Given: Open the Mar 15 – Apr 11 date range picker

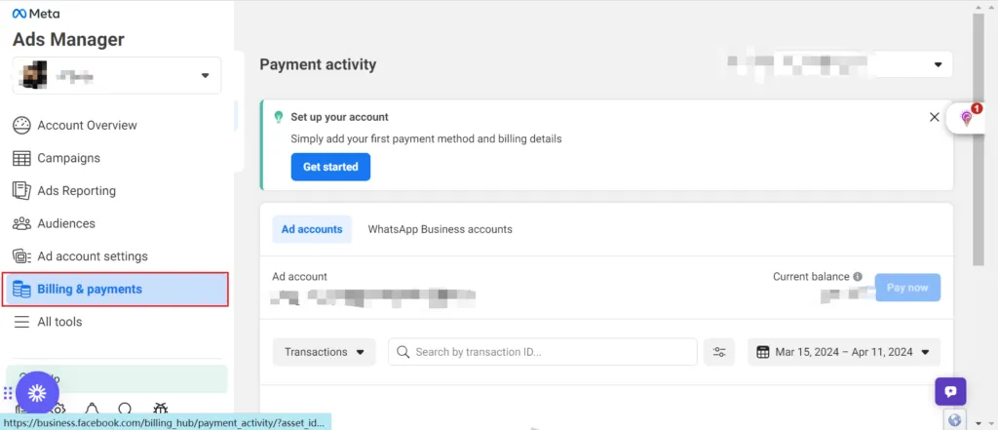Looking at the screenshot, I should coord(844,352).
